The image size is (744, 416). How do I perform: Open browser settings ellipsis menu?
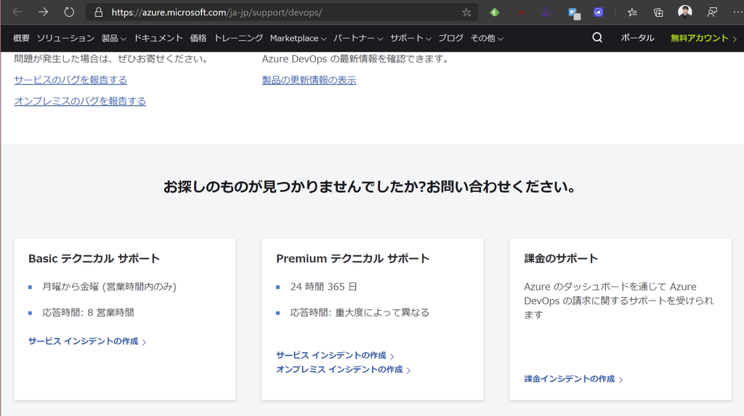pos(737,12)
